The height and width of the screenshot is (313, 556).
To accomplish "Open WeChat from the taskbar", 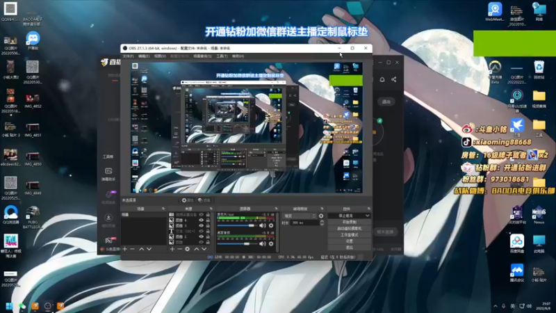I will click(x=22, y=306).
